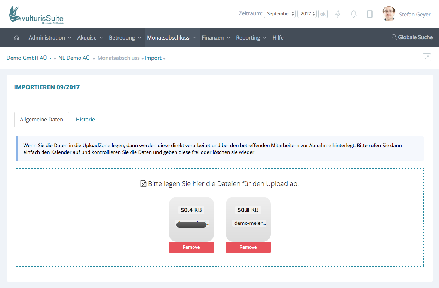439x288 pixels.
Task: Expand the Administration menu
Action: 50,38
